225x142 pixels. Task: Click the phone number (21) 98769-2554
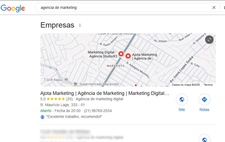click(98, 111)
